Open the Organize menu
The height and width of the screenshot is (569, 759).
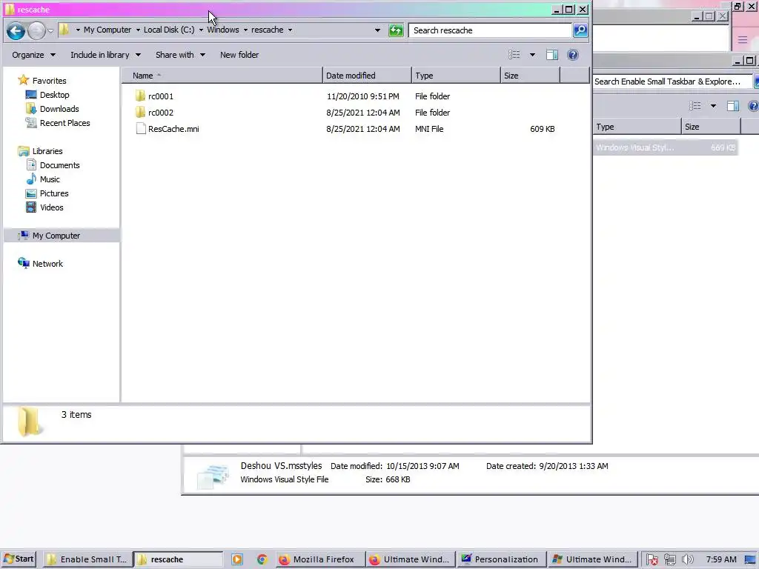[33, 55]
